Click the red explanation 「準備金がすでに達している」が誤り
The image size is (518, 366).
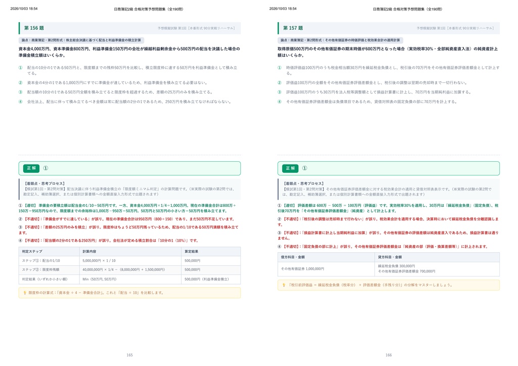[x=126, y=219]
